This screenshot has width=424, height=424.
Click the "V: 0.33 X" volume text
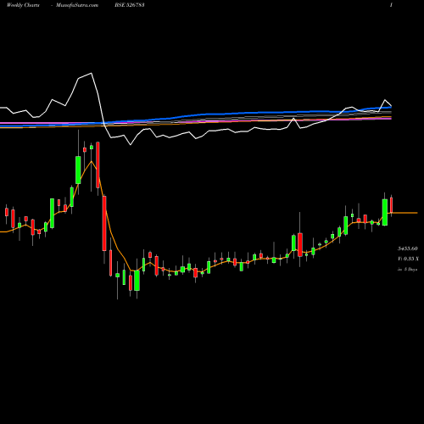(x=408, y=259)
